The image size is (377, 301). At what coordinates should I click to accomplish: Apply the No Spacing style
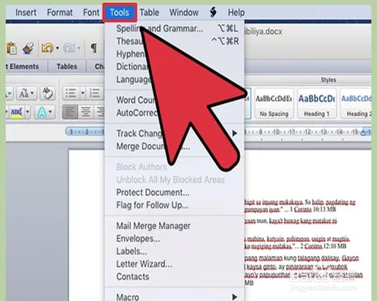click(274, 103)
